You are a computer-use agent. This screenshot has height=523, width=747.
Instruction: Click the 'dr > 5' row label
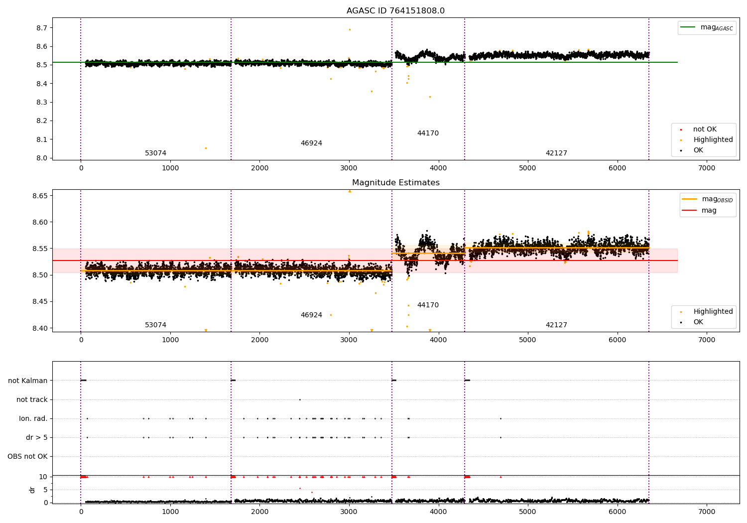pyautogui.click(x=37, y=438)
